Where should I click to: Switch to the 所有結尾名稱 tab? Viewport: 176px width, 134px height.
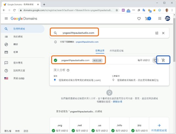tap(116, 51)
